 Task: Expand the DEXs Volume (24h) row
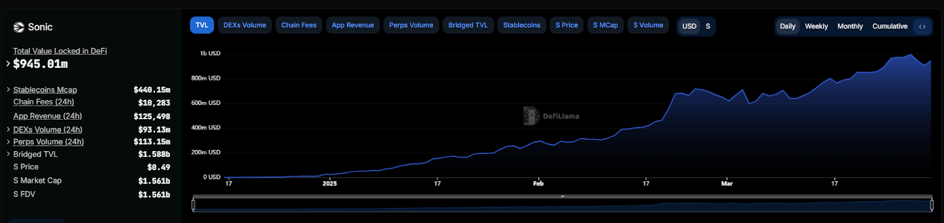click(x=8, y=129)
